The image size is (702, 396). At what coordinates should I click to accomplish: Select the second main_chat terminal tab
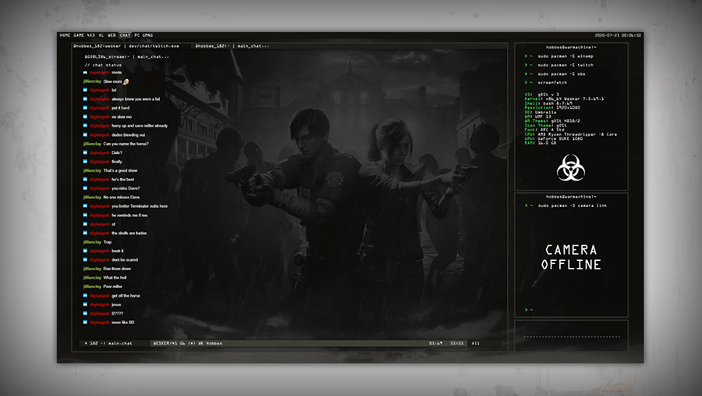tap(232, 46)
